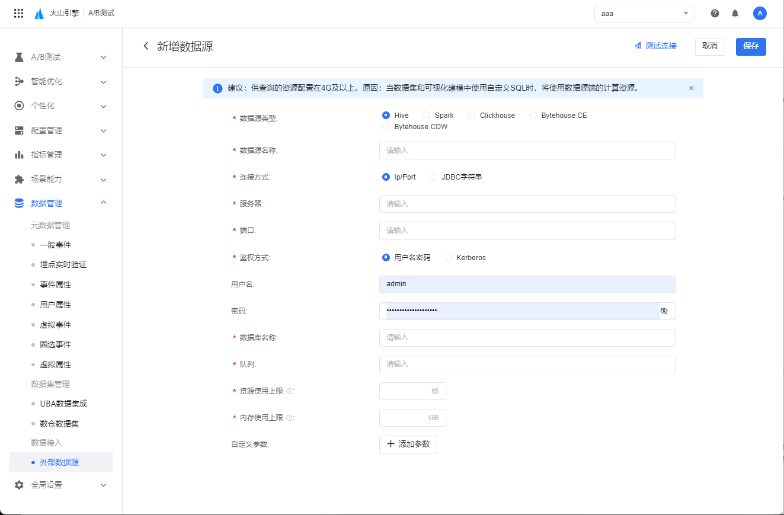Viewport: 784px width, 515px height.
Task: Click the 取消 button
Action: point(710,46)
